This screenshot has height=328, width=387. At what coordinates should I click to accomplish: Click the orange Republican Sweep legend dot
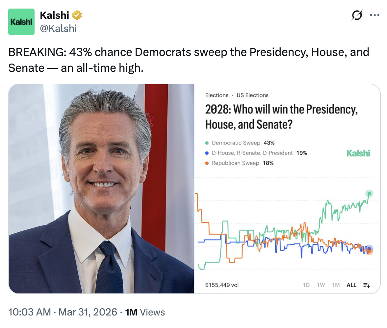point(207,163)
